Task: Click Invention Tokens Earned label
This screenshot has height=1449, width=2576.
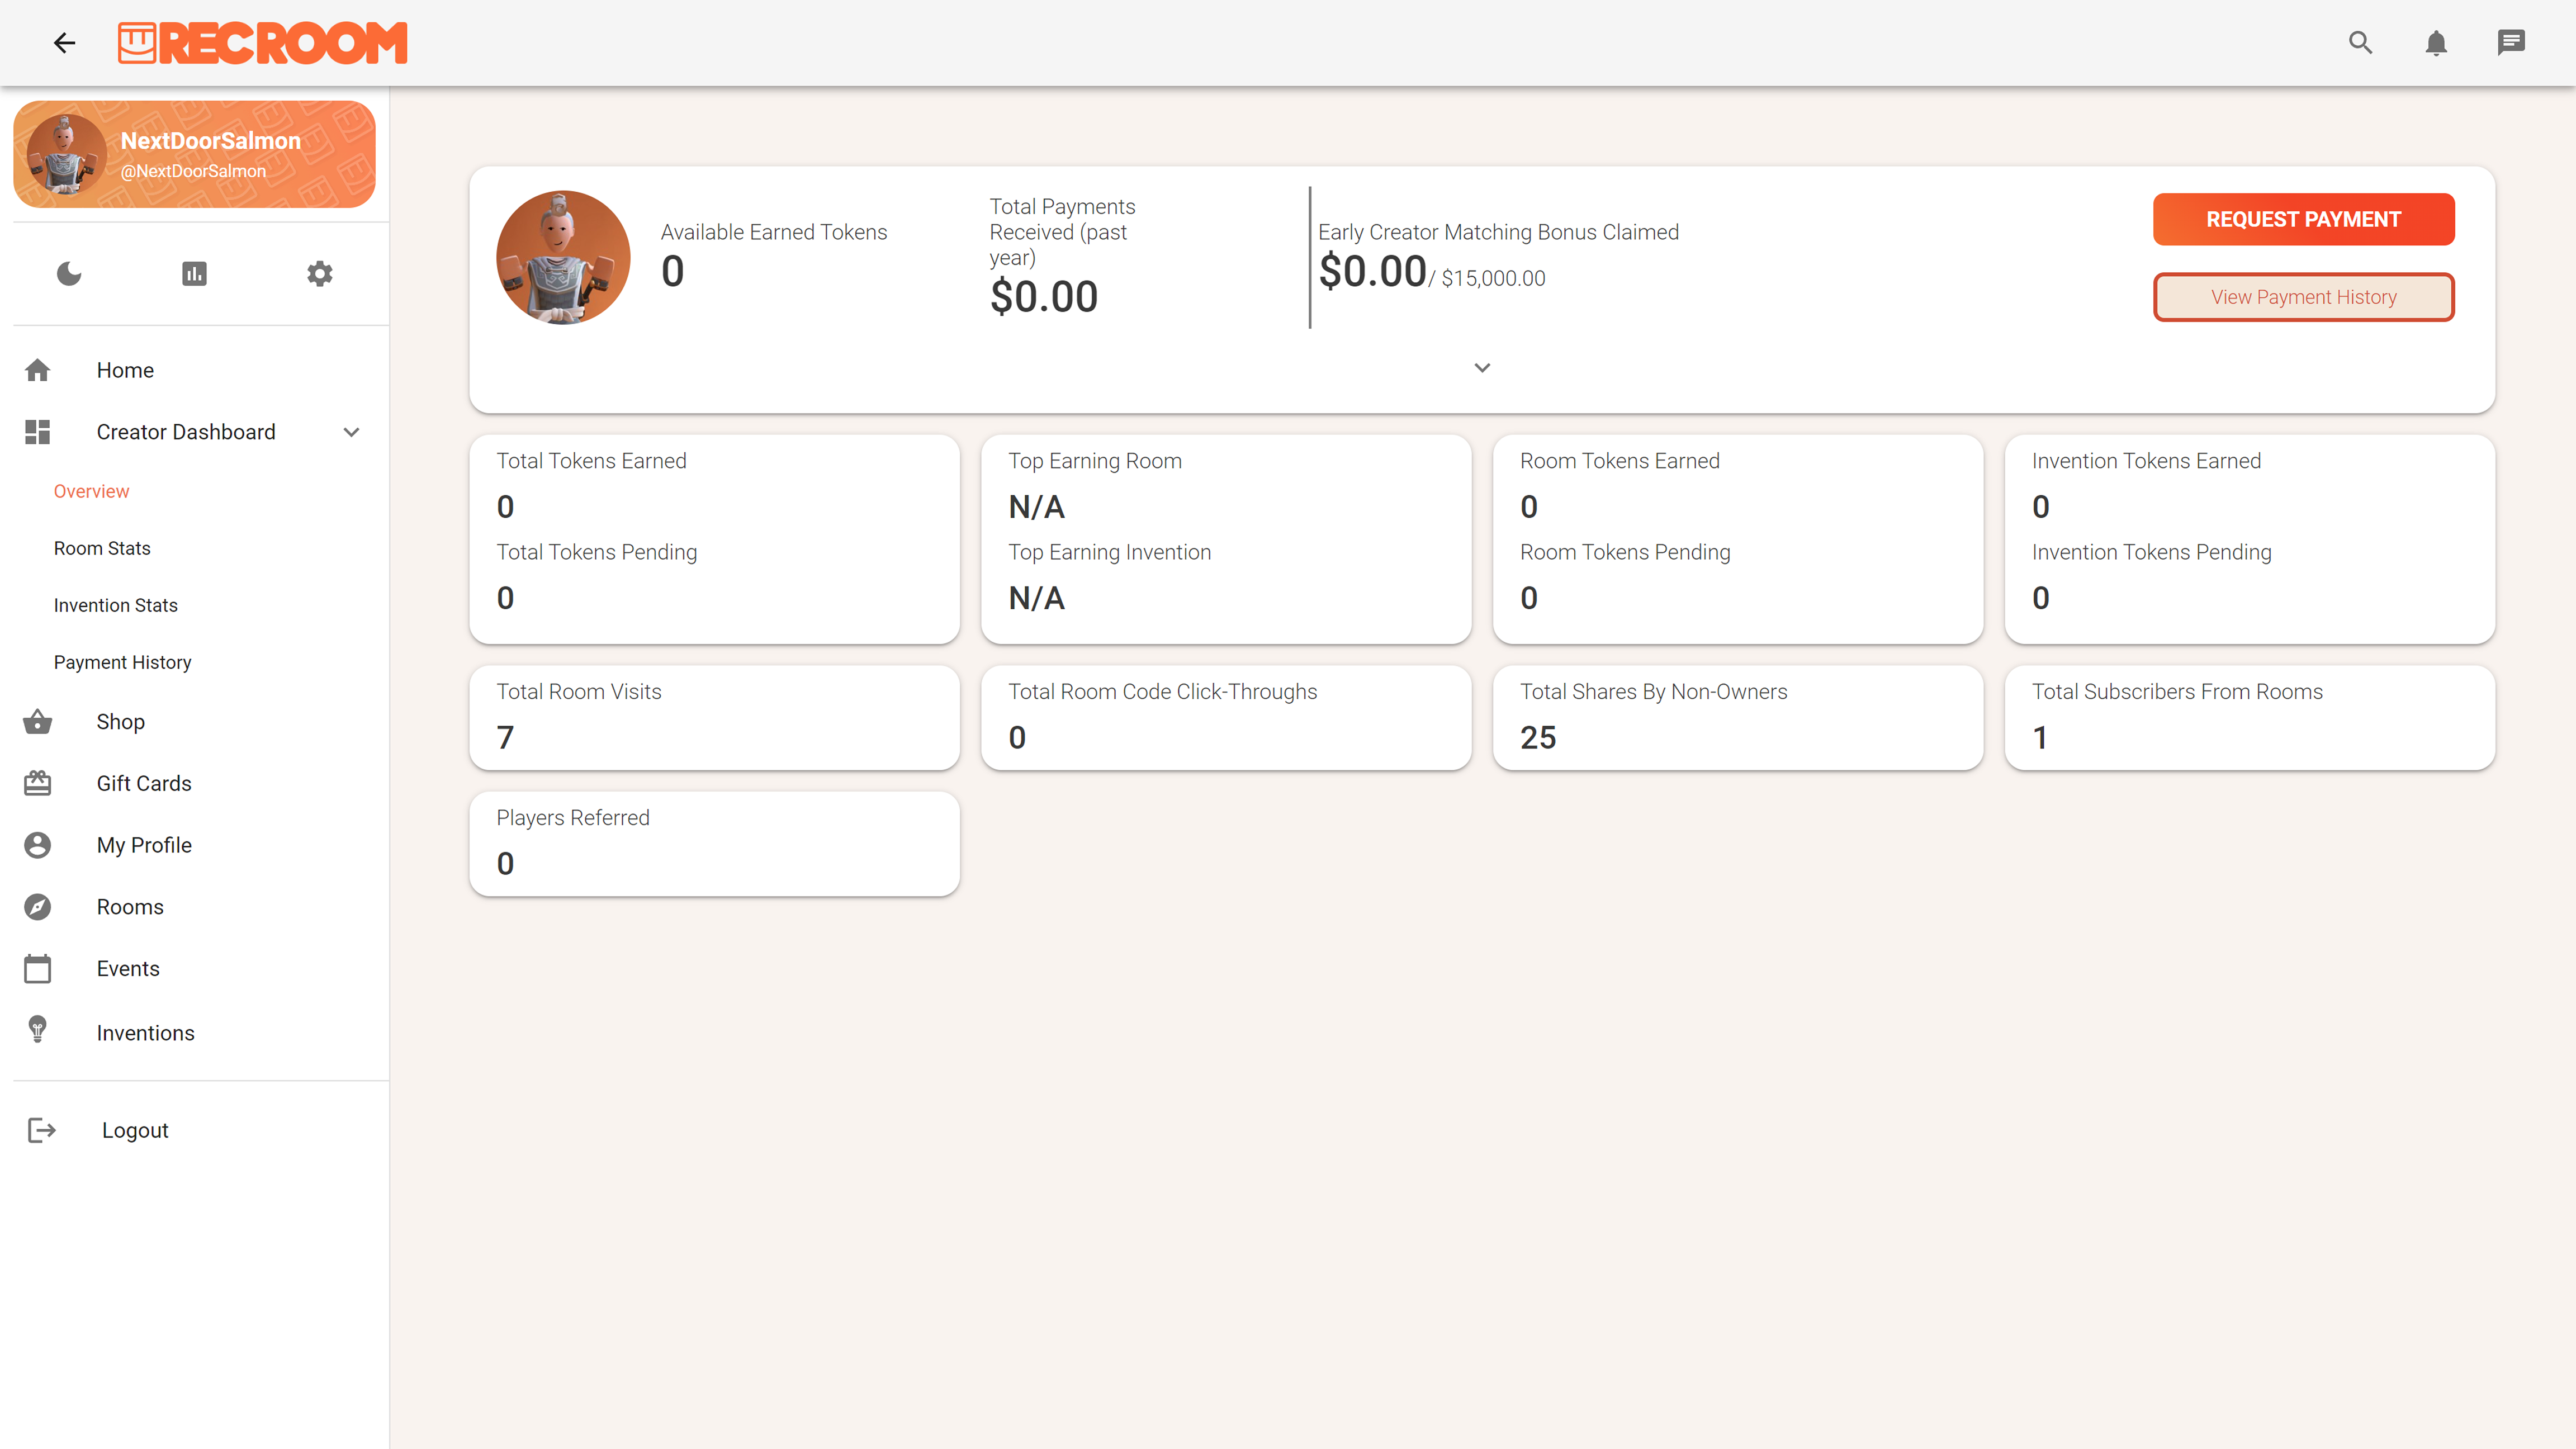Action: pyautogui.click(x=2146, y=461)
